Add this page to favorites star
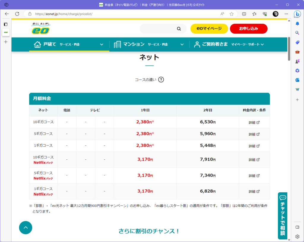Viewport: 304px width, 242px height. pyautogui.click(x=232, y=14)
